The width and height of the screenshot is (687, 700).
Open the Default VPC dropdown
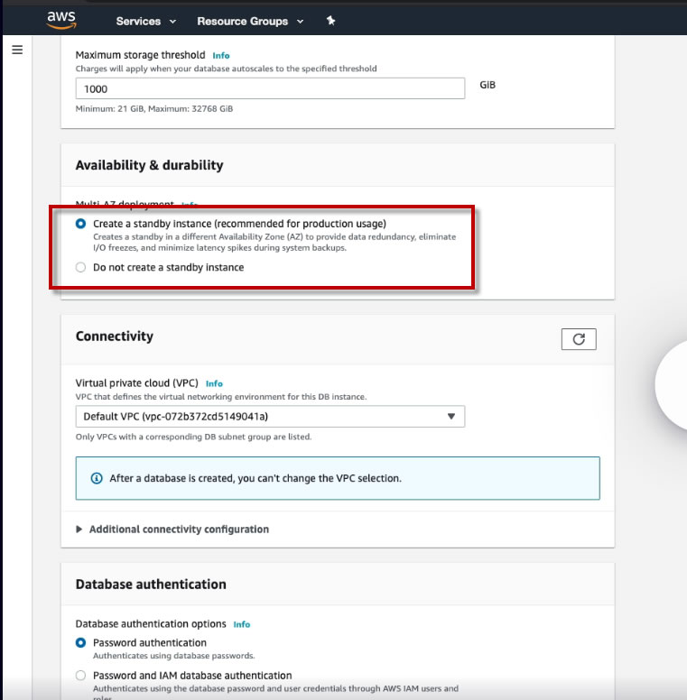(270, 416)
